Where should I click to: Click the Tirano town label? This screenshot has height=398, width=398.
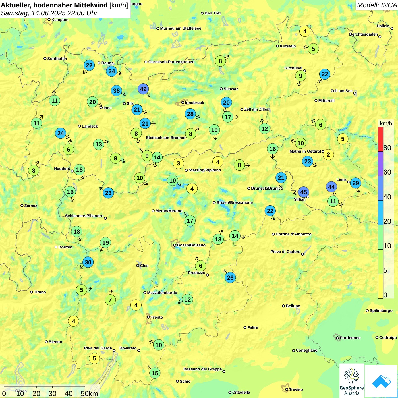click(40, 292)
